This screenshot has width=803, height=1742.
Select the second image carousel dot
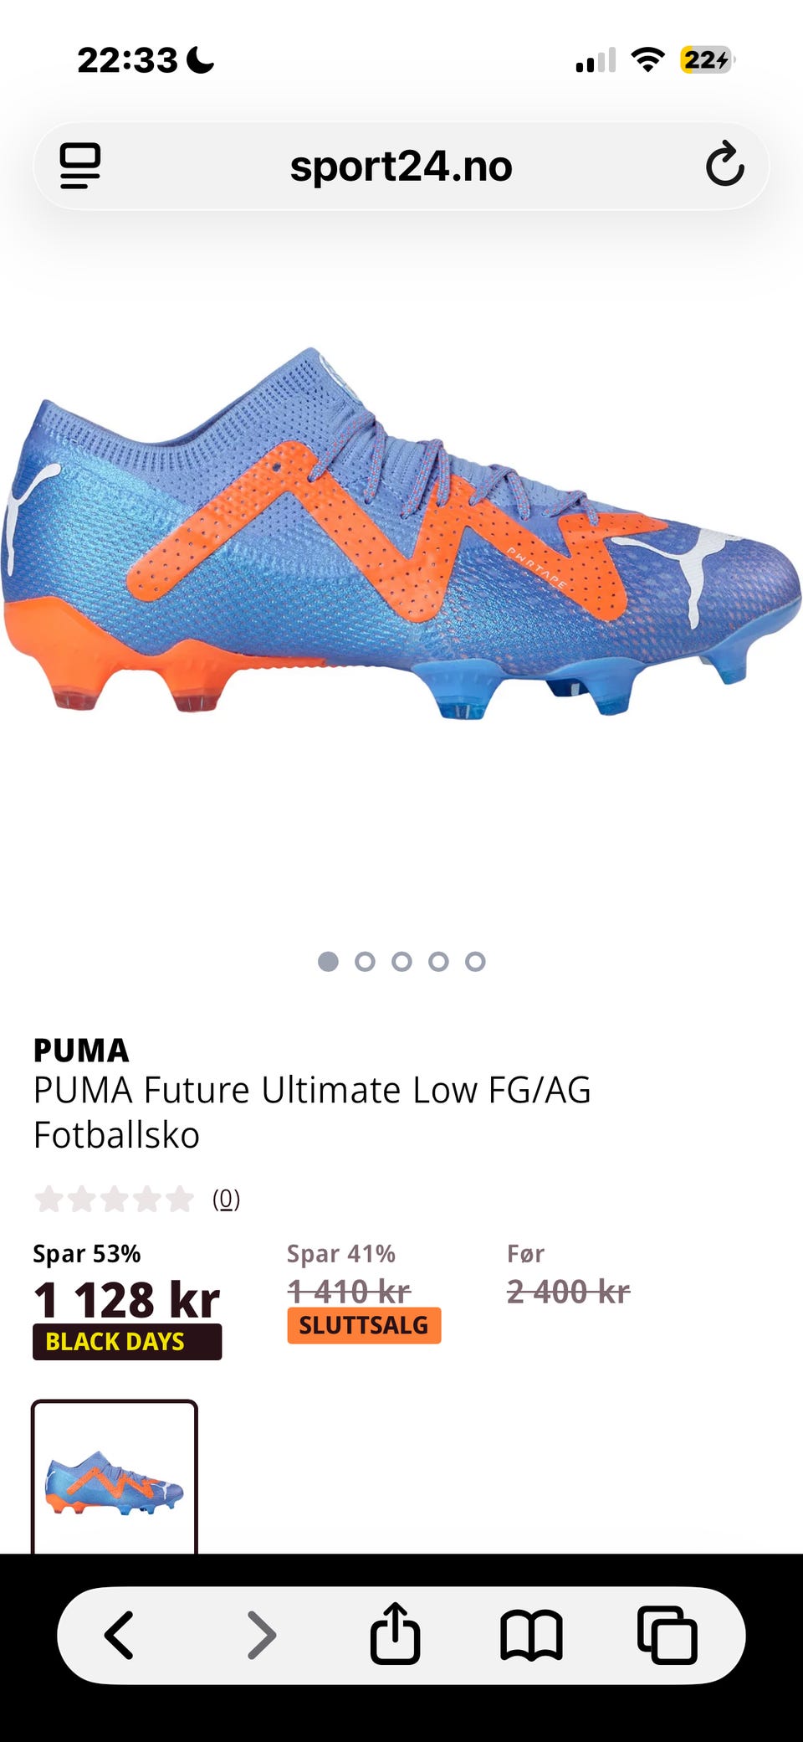(x=365, y=961)
